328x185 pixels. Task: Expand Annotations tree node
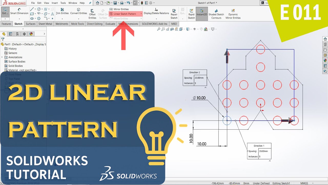tap(2, 57)
